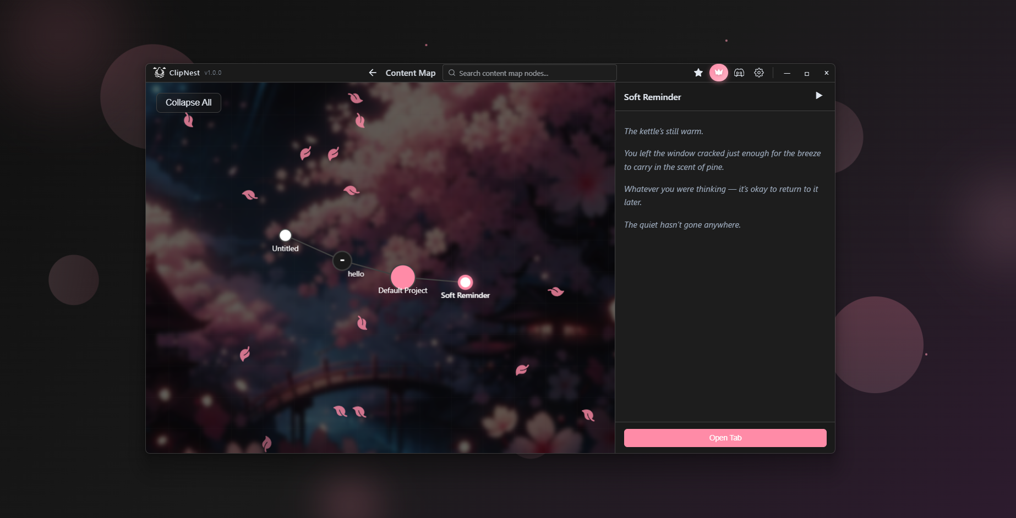This screenshot has width=1016, height=518.
Task: Select the Default Project node
Action: point(403,277)
